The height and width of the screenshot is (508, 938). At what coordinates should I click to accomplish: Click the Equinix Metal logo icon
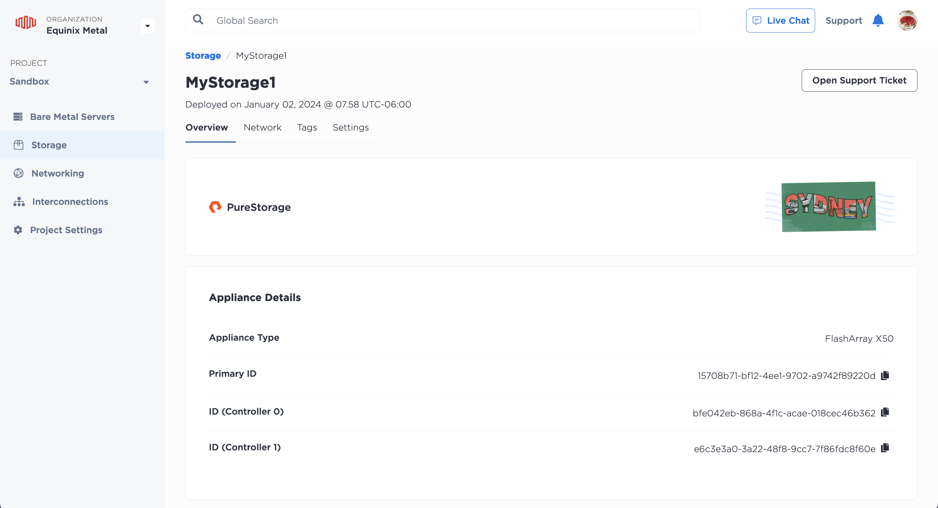click(25, 23)
